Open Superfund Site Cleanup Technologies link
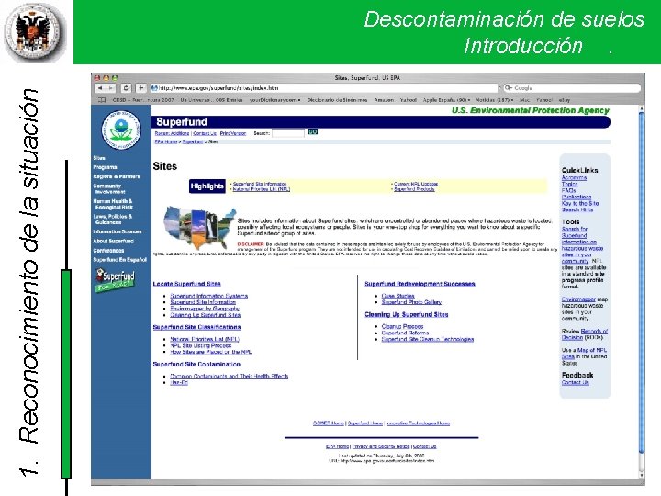661x496 pixels. pos(428,339)
